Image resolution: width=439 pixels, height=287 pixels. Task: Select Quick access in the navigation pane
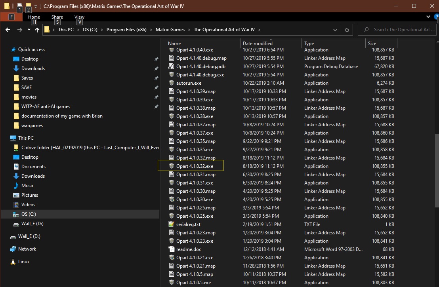[31, 49]
